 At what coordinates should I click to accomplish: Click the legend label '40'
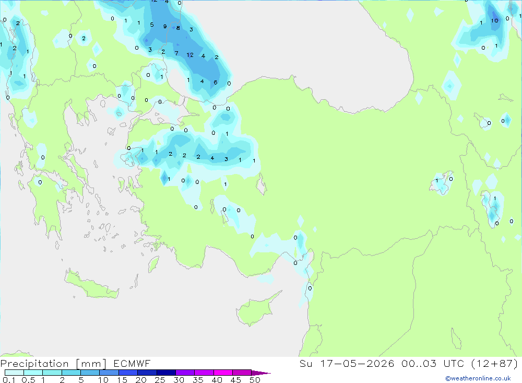(x=217, y=380)
